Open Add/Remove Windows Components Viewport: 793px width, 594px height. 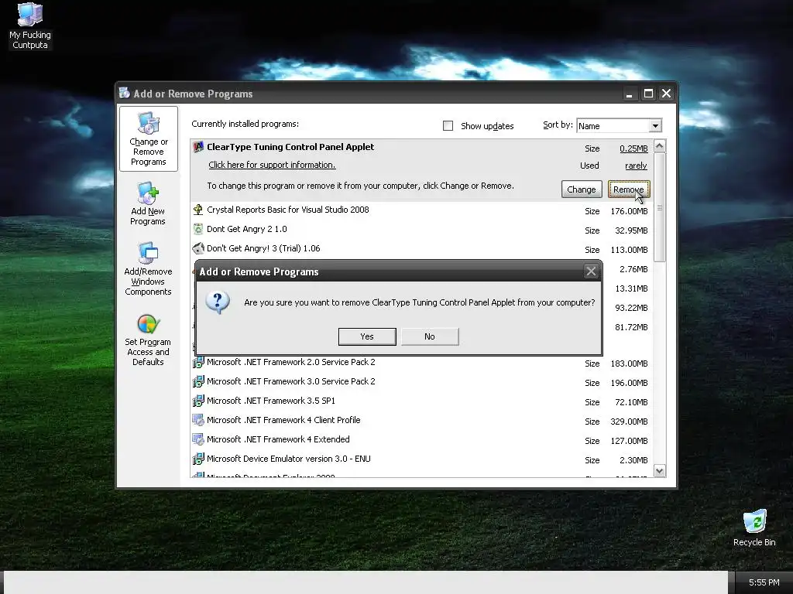148,269
